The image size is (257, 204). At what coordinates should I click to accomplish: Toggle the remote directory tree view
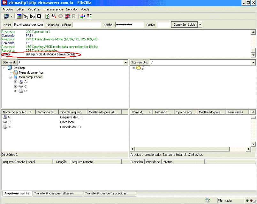pyautogui.click(x=33, y=16)
